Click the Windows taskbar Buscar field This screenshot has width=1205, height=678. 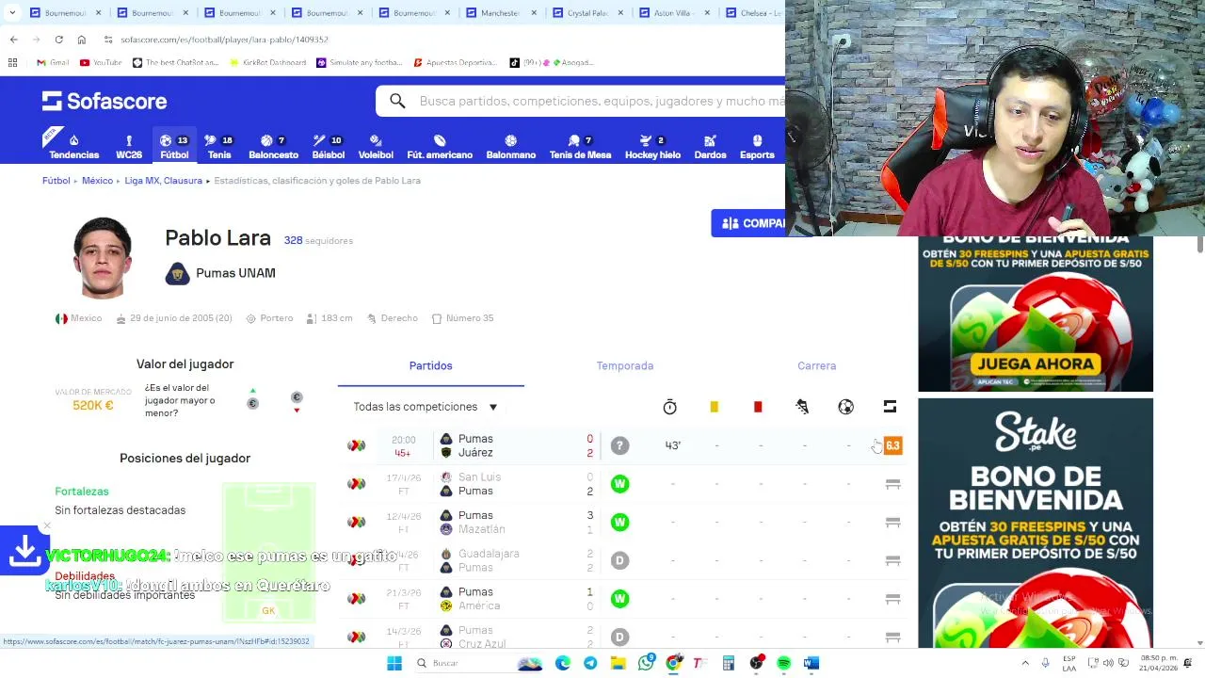click(458, 663)
